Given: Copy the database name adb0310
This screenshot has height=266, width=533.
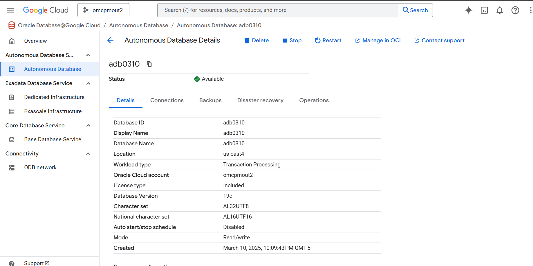Looking at the screenshot, I should pos(149,64).
